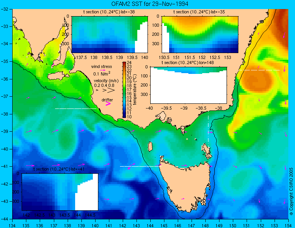Click the 'wind stress' legend label
Screen dimensions: 295x228
click(x=101, y=66)
